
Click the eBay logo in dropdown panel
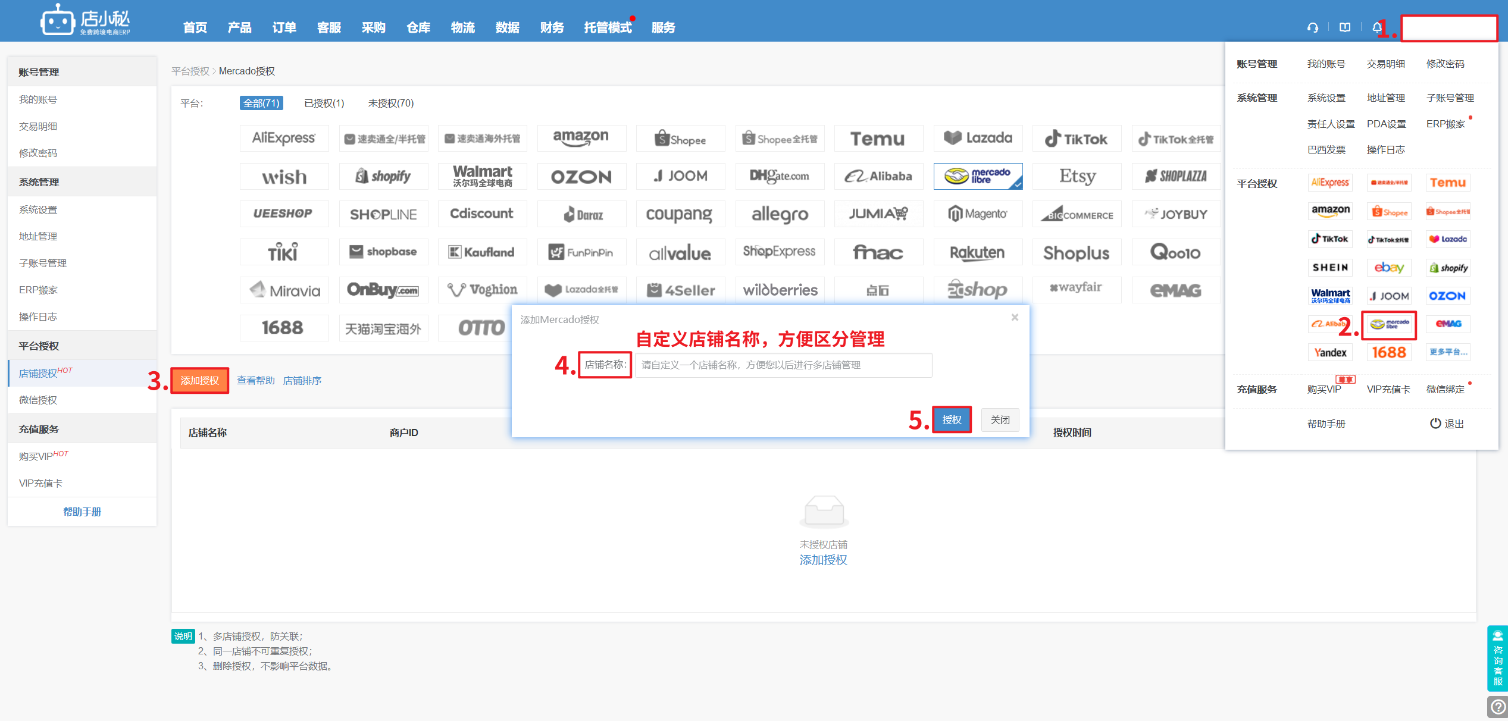(x=1388, y=268)
